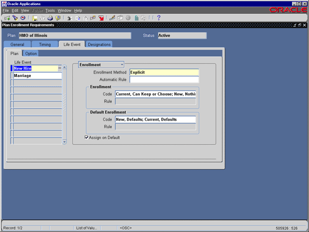Switch to the Timing tab

(x=45, y=44)
